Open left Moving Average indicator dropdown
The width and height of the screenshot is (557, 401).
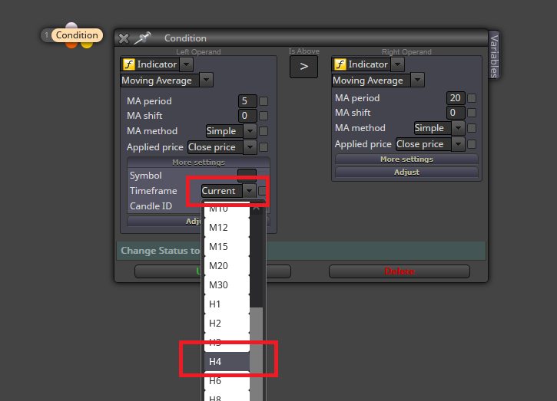pyautogui.click(x=206, y=81)
